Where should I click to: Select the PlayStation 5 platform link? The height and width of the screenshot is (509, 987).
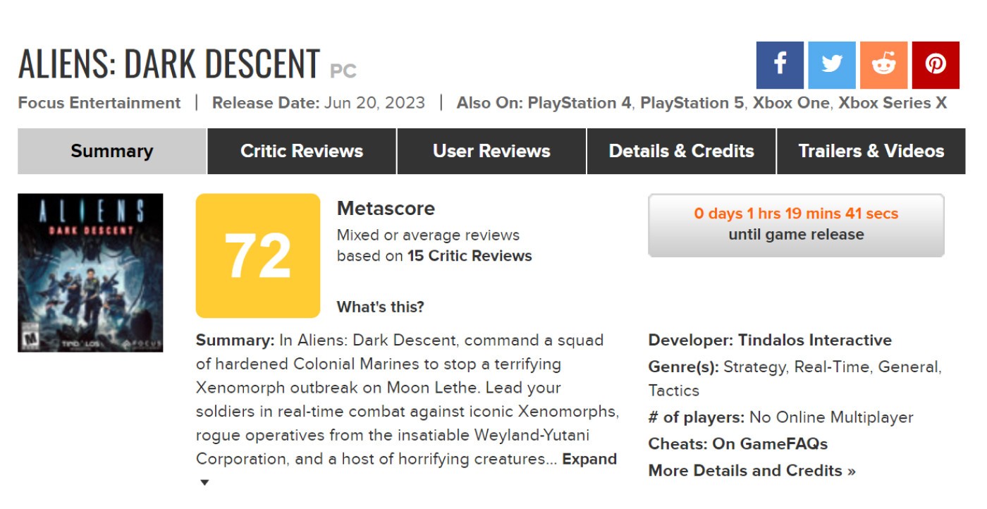(692, 103)
